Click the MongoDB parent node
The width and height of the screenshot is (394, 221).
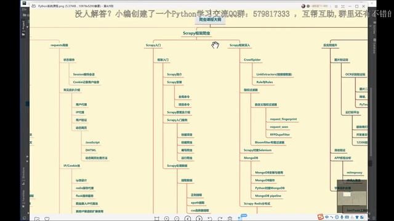[251, 158]
